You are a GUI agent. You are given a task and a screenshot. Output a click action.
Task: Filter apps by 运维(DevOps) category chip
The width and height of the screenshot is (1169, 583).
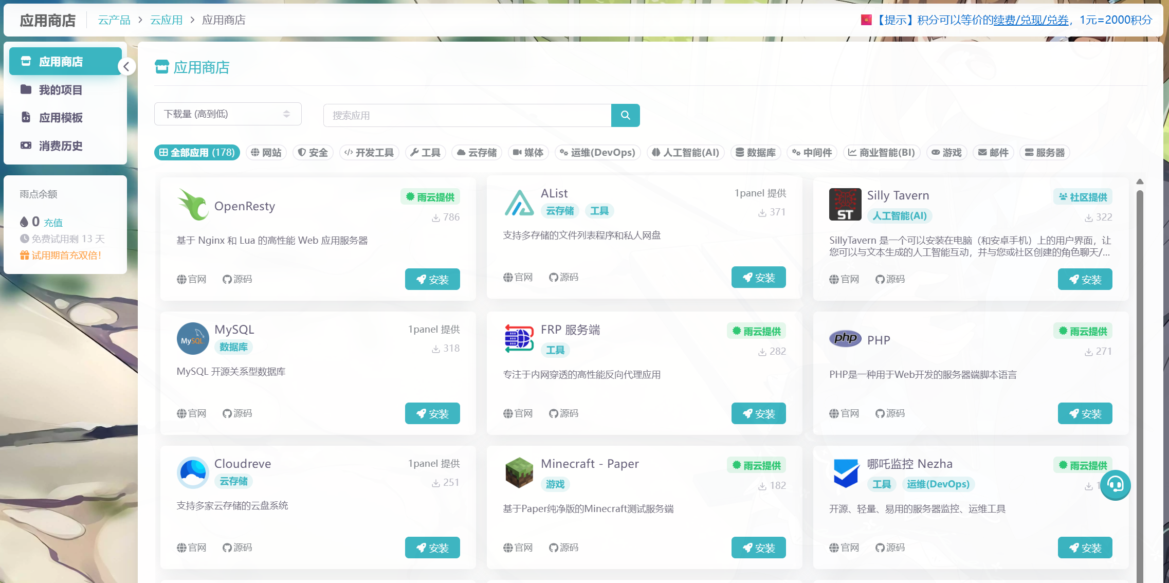(598, 153)
